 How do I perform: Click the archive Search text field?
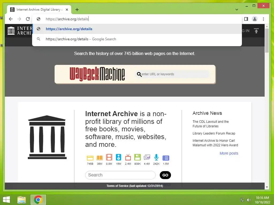tap(120, 175)
